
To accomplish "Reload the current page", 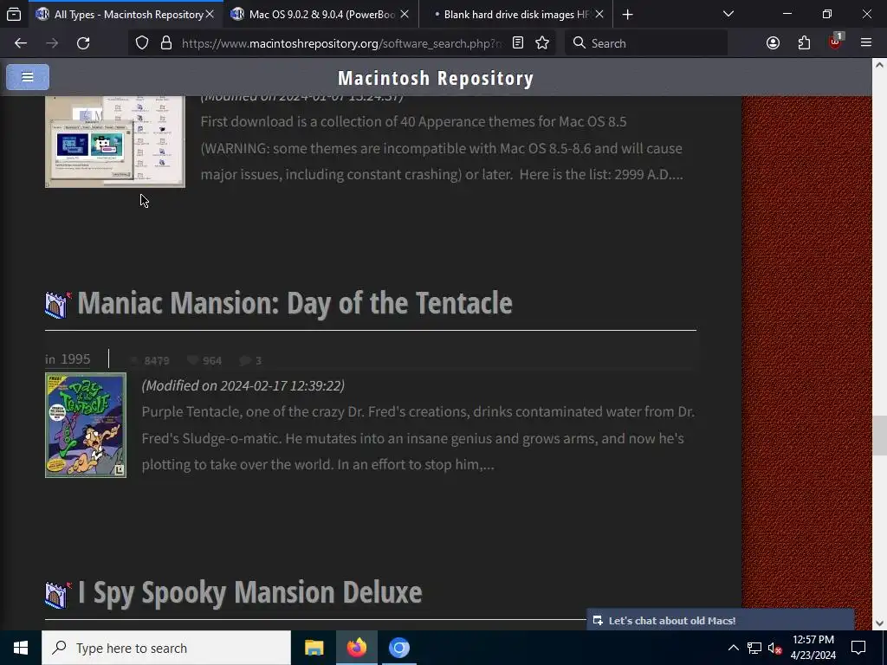I will pos(83,43).
